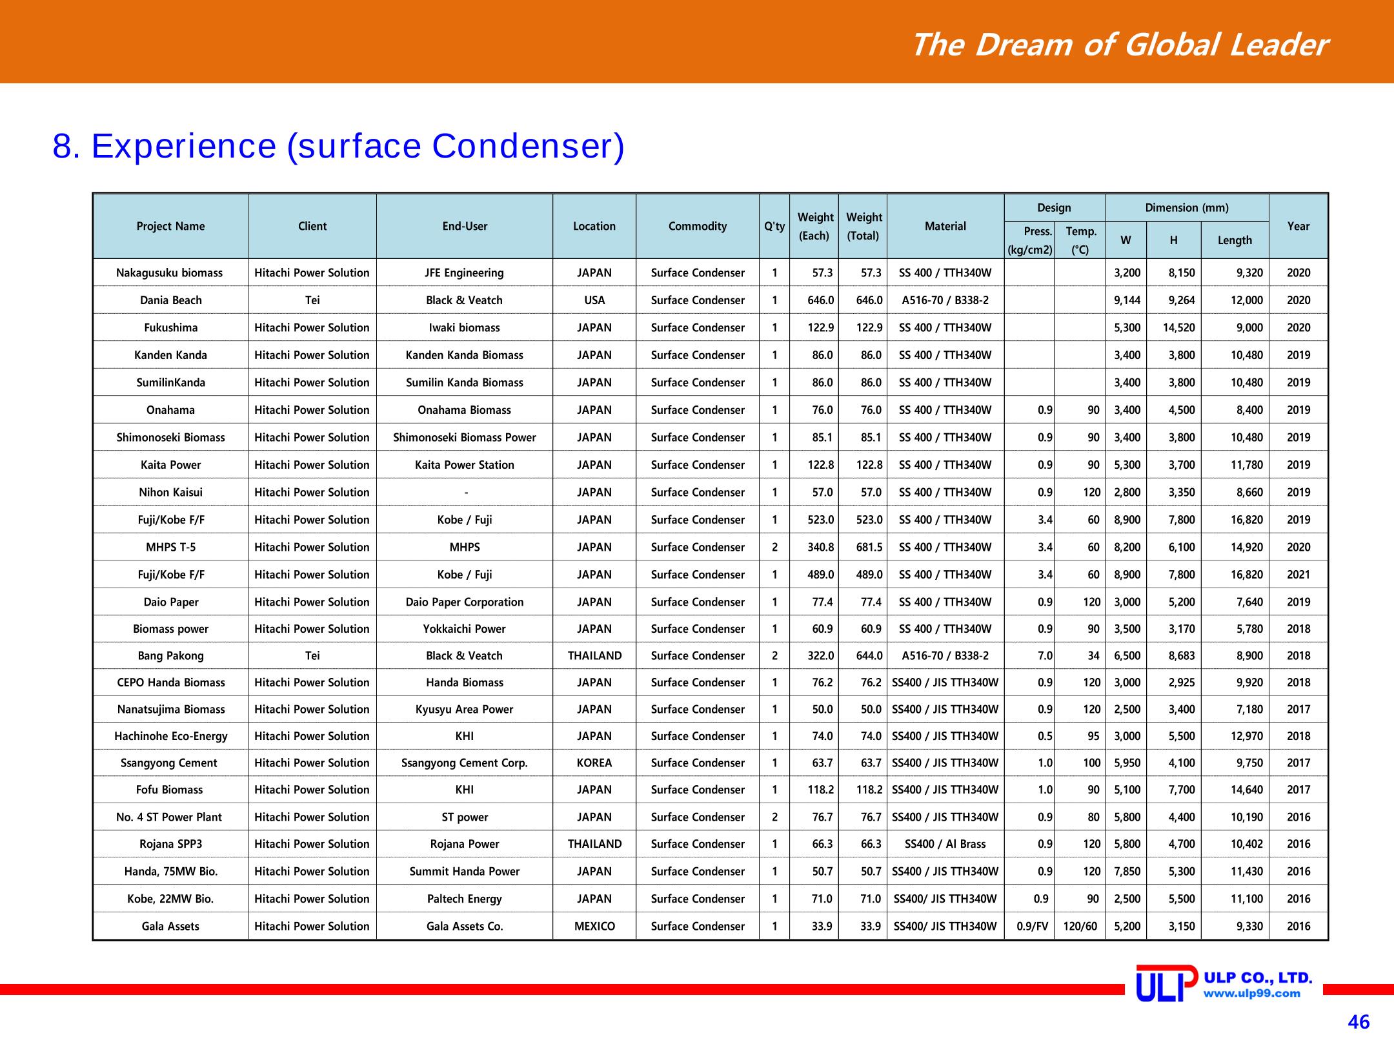Click the Bang Pakong project name
Viewport: 1394px width, 1046px height.
pos(170,656)
